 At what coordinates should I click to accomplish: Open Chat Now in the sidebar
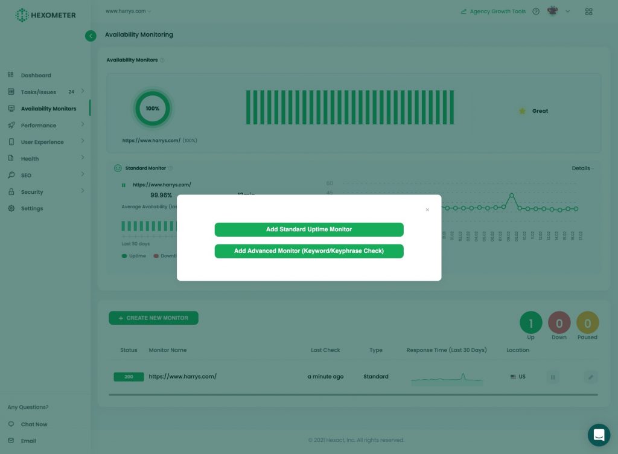click(34, 424)
